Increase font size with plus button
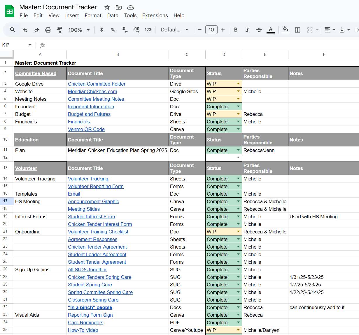The height and width of the screenshot is (335, 359). click(x=223, y=30)
